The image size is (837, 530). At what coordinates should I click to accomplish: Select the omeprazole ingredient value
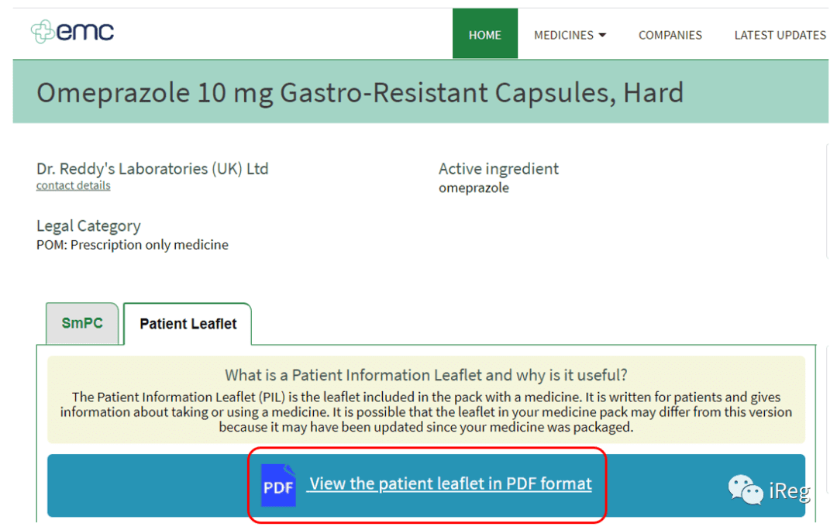(474, 188)
